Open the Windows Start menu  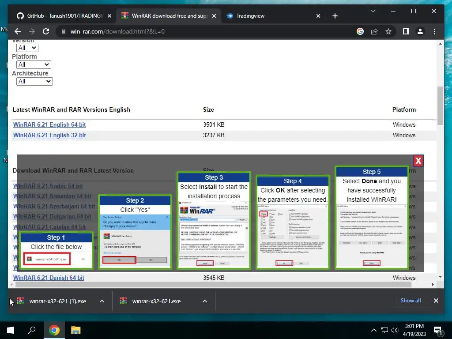click(11, 330)
